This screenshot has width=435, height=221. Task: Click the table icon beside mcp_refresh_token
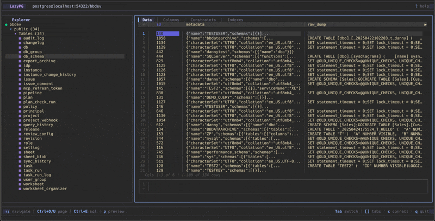(x=20, y=88)
